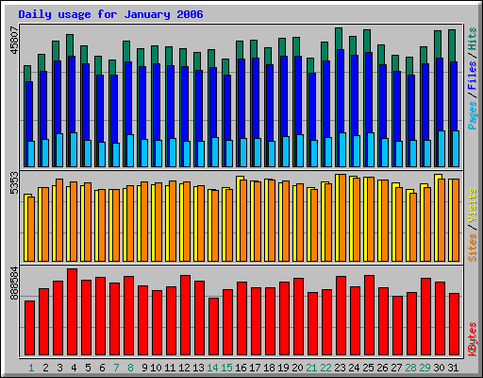Click the green Hits bar for day 1

tap(27, 73)
